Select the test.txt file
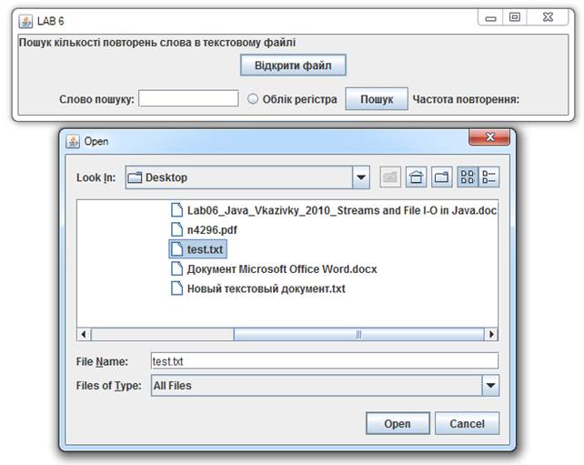 click(197, 249)
